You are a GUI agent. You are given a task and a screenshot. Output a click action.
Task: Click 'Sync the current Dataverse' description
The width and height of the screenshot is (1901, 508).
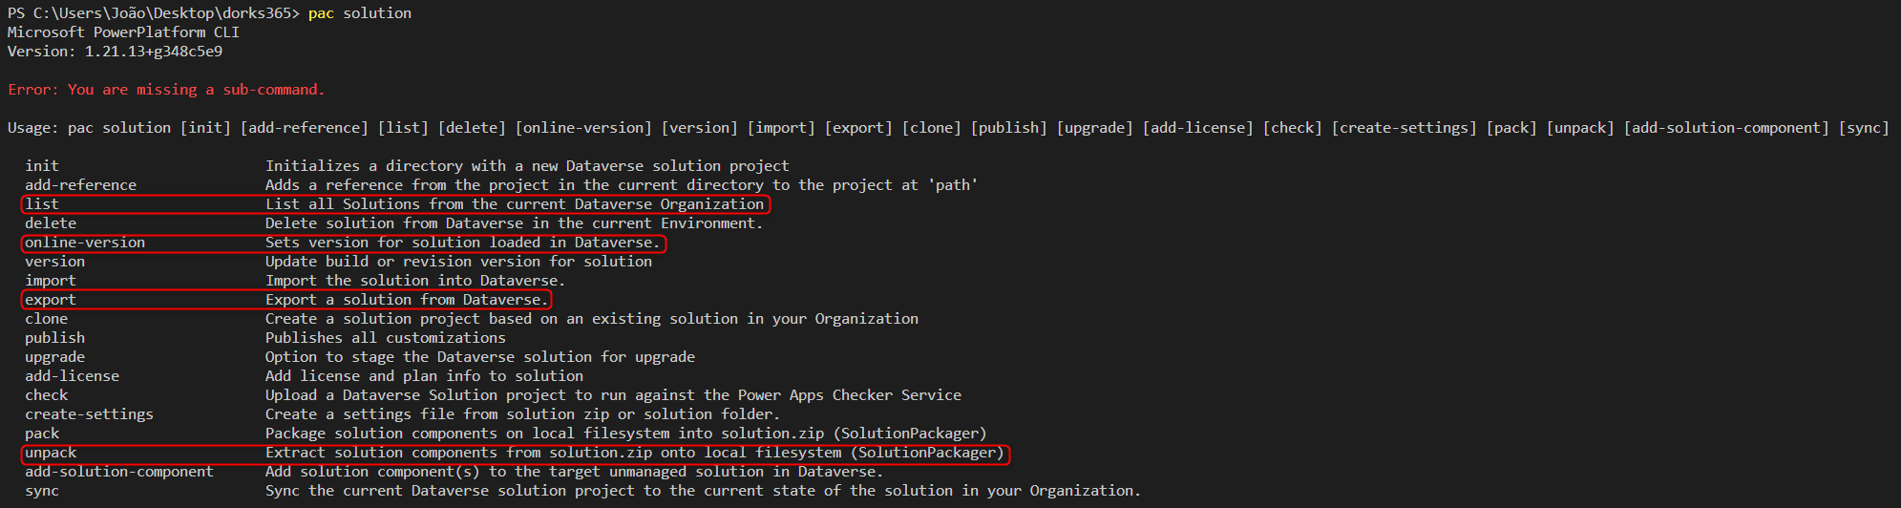tap(703, 491)
